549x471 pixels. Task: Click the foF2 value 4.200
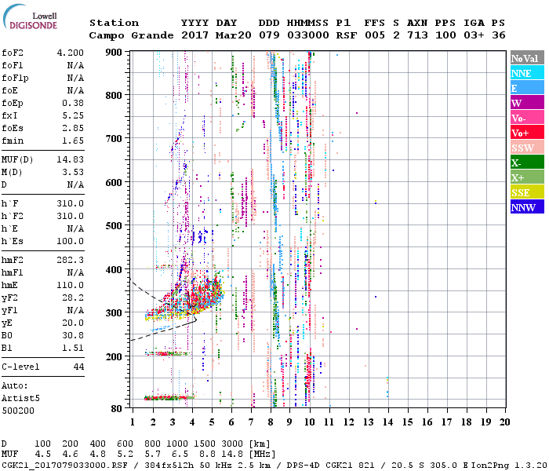click(x=71, y=53)
